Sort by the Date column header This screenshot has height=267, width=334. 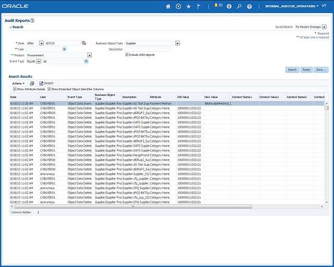point(25,97)
